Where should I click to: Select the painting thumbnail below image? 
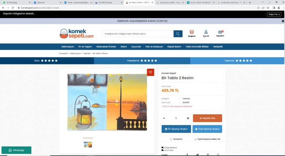point(88,145)
